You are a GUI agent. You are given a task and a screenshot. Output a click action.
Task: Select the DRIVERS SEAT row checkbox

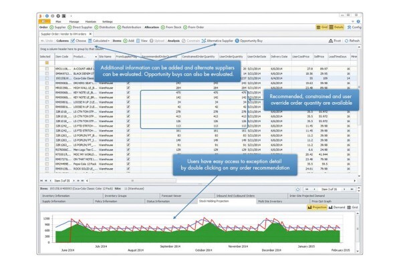(47, 83)
